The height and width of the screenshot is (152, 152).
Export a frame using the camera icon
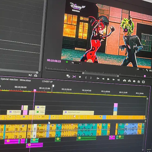(134, 81)
